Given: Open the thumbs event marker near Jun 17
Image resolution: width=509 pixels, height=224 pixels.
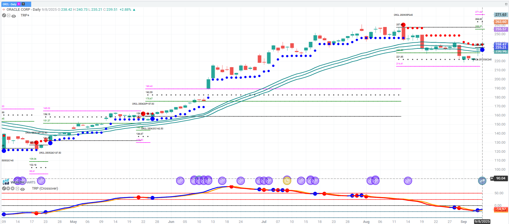Looking at the screenshot, I should 222,181.
